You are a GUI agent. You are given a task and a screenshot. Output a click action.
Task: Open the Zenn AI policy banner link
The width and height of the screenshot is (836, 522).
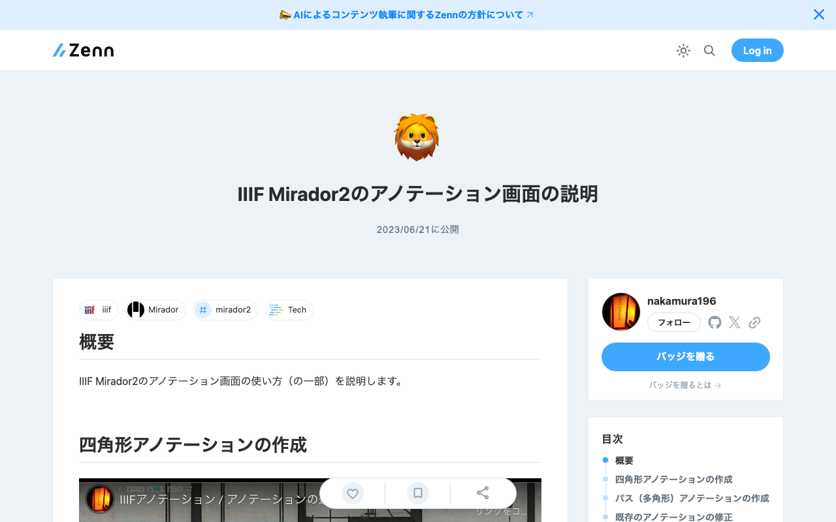(x=406, y=14)
